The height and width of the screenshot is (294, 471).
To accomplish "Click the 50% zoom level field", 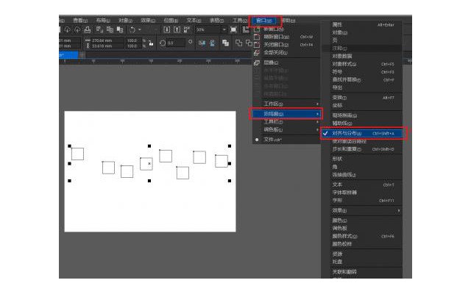I will coord(208,29).
